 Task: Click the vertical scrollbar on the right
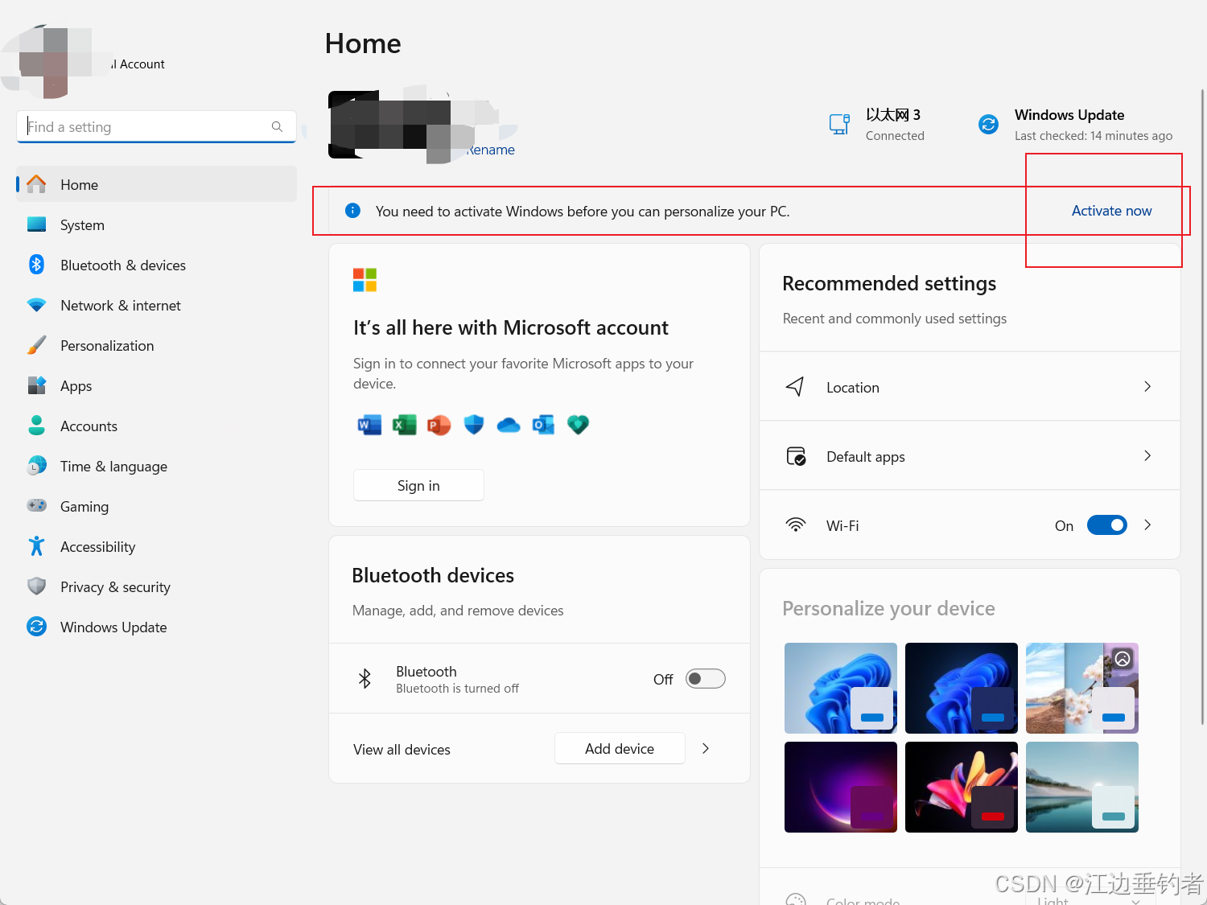(x=1201, y=406)
